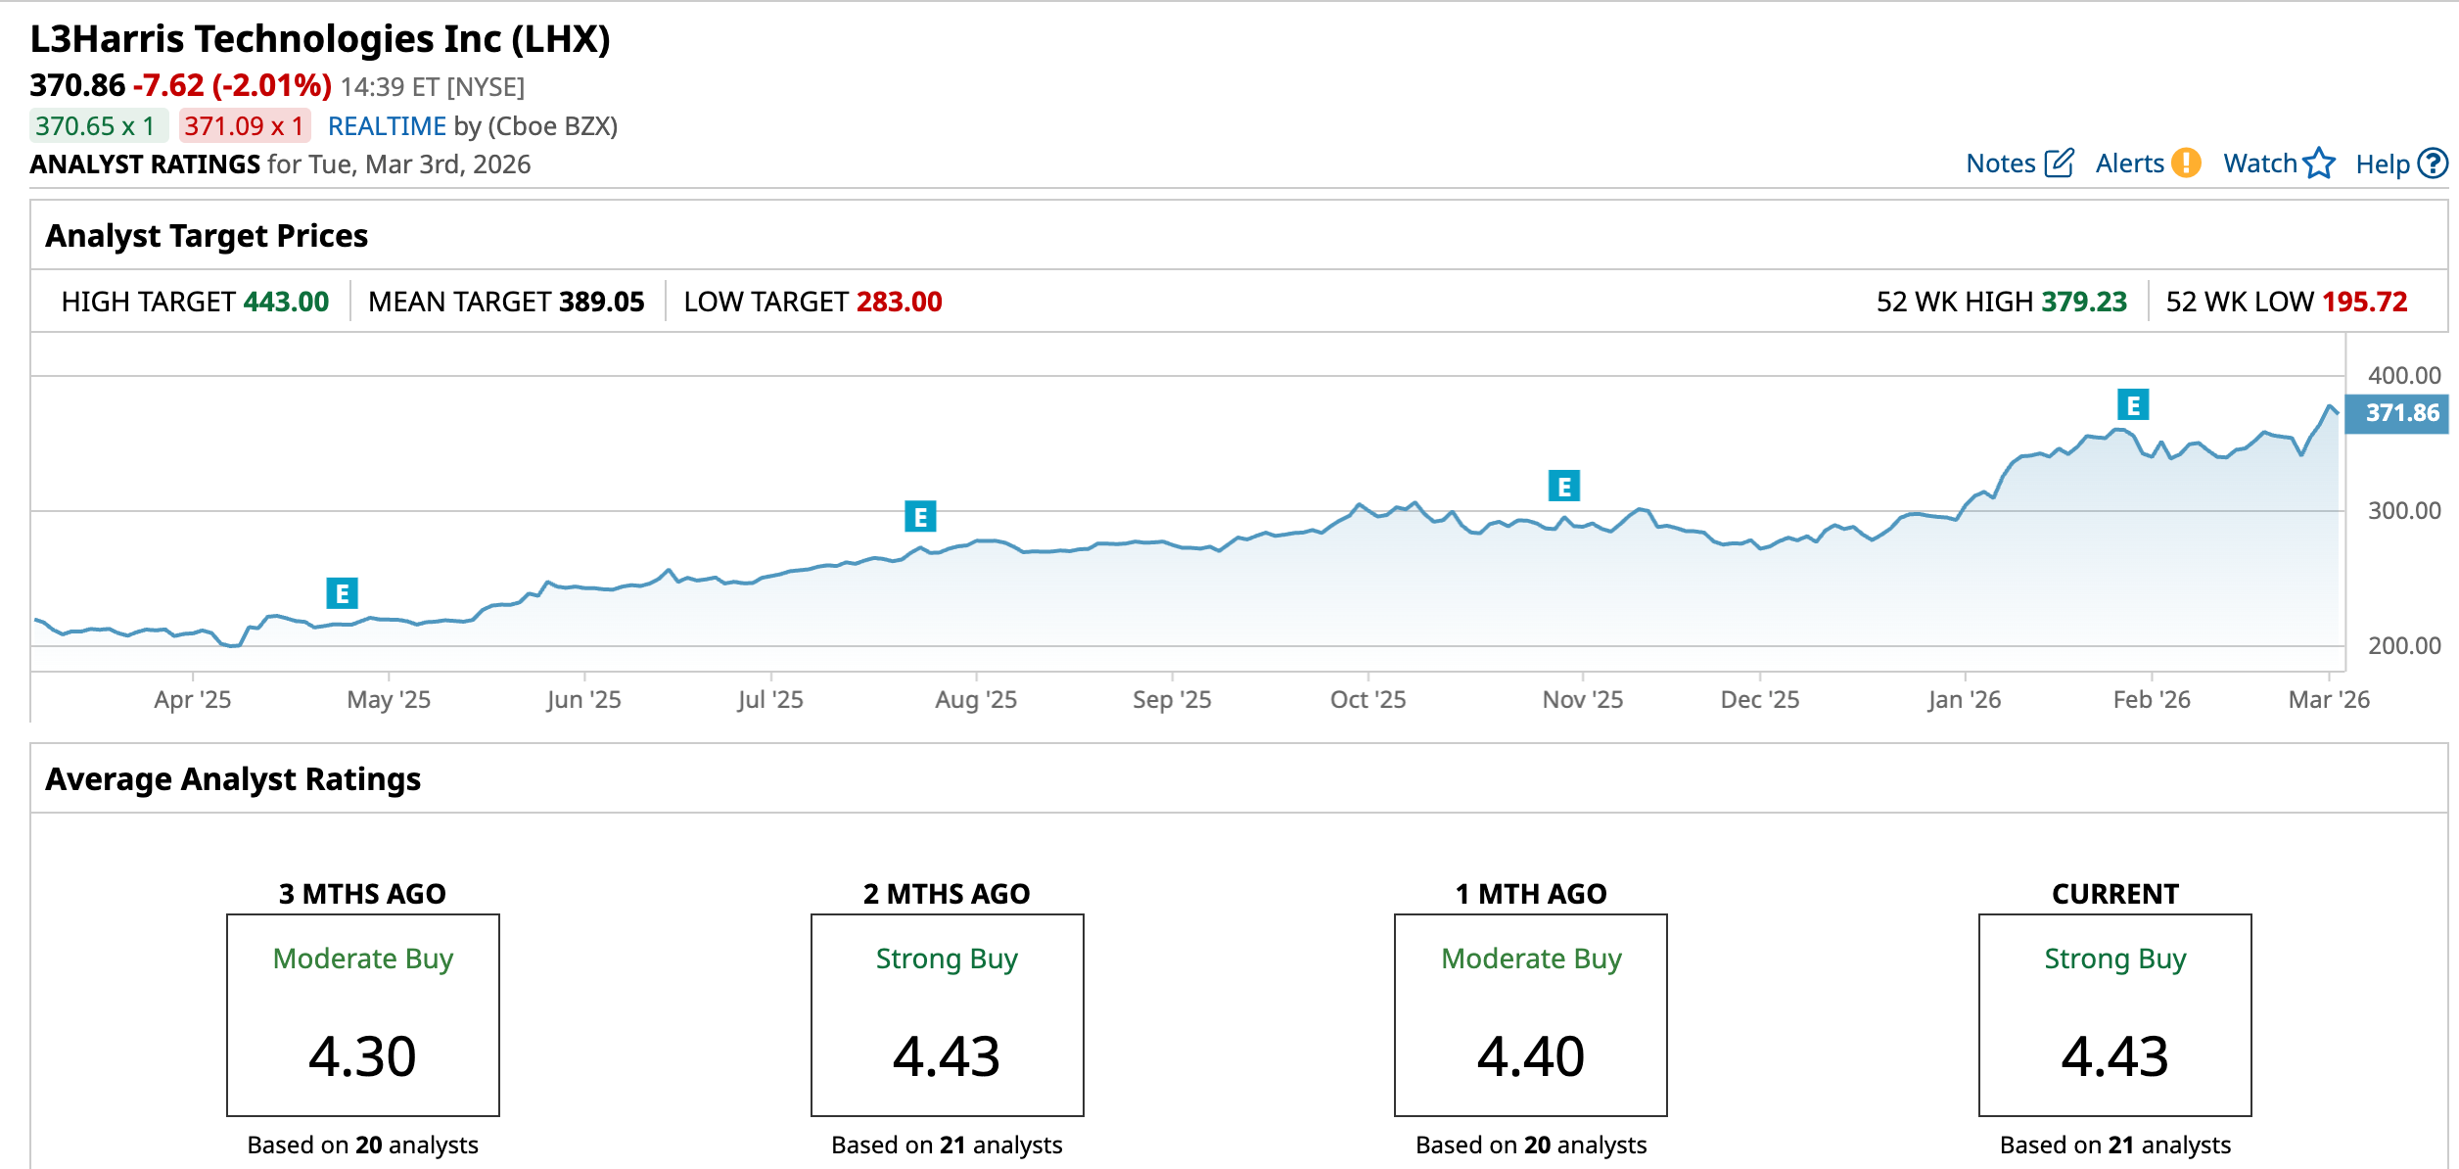
Task: Open the Notes link
Action: point(2000,164)
